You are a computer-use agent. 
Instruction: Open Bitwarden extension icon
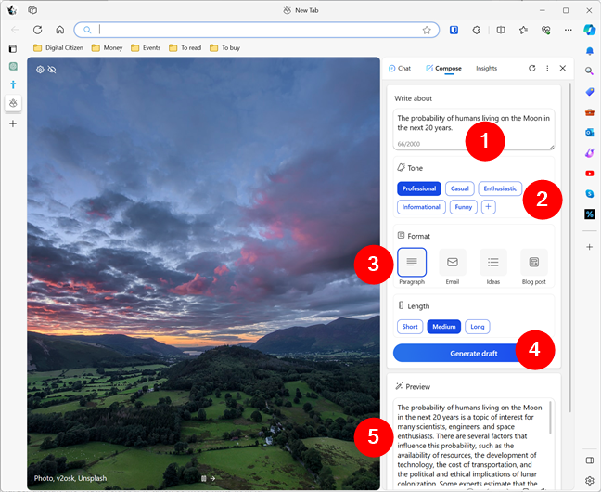[454, 30]
